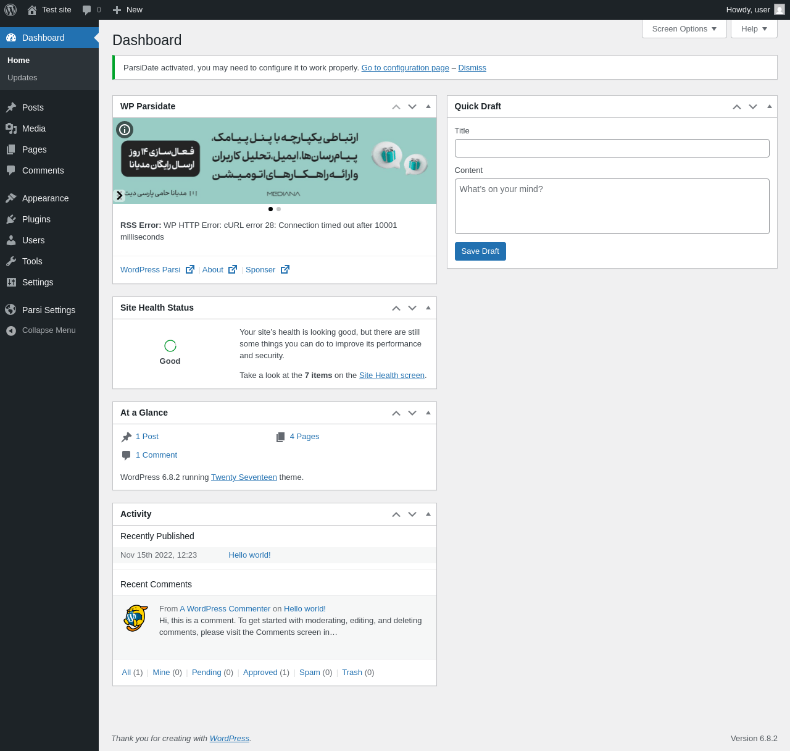
Task: Open the 4 Pages link
Action: click(x=304, y=437)
